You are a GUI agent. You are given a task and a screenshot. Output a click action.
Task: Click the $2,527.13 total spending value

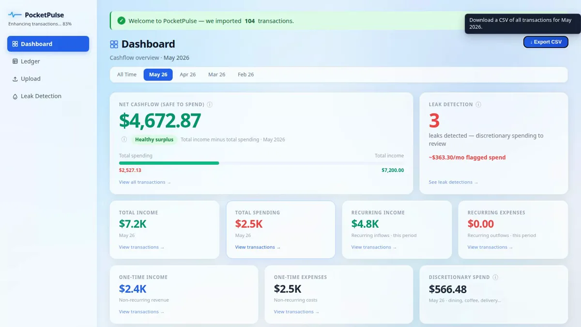coord(130,171)
